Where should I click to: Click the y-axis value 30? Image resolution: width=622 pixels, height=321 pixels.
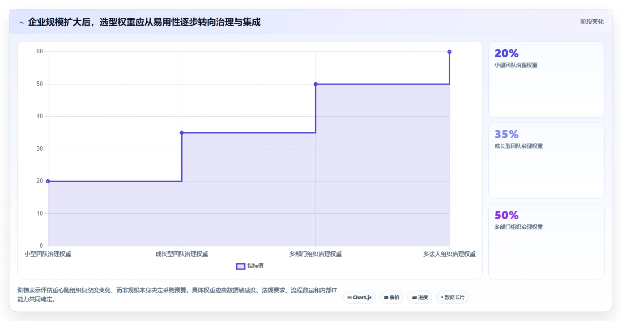coord(40,149)
